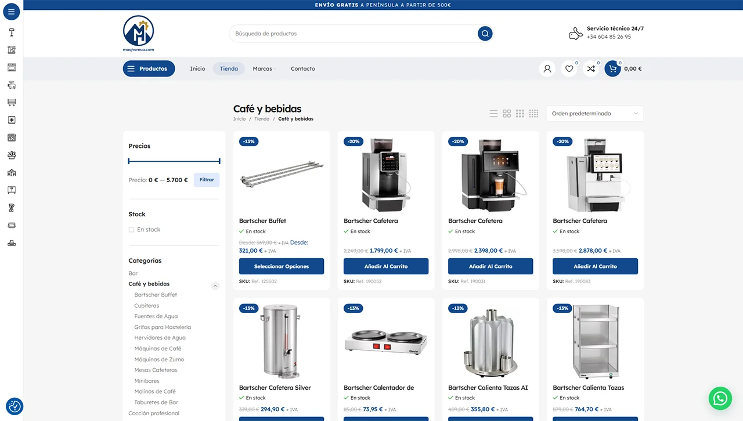Click the search magnifier button
Screen dimensions: 743x421
click(x=485, y=34)
